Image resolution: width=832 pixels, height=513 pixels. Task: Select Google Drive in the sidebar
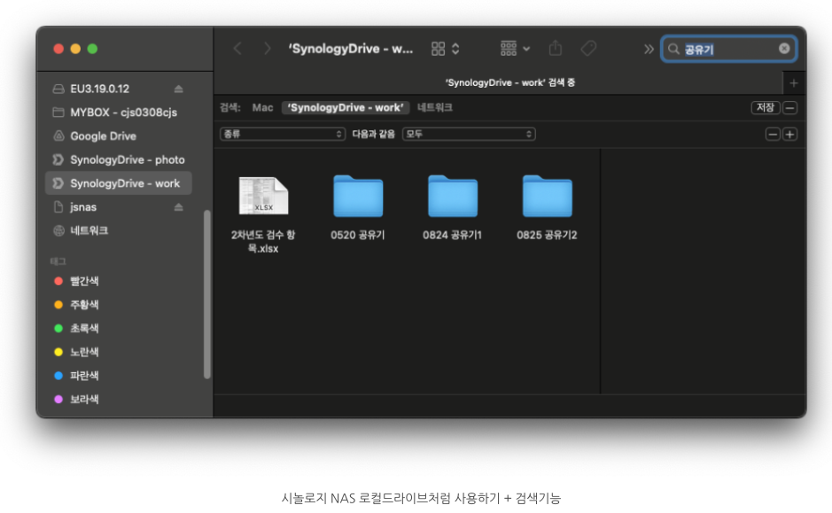[x=103, y=136]
